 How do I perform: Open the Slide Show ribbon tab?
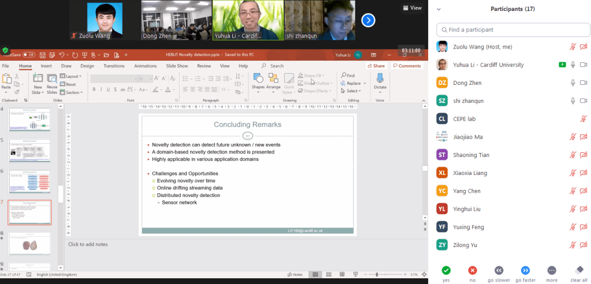tap(177, 66)
